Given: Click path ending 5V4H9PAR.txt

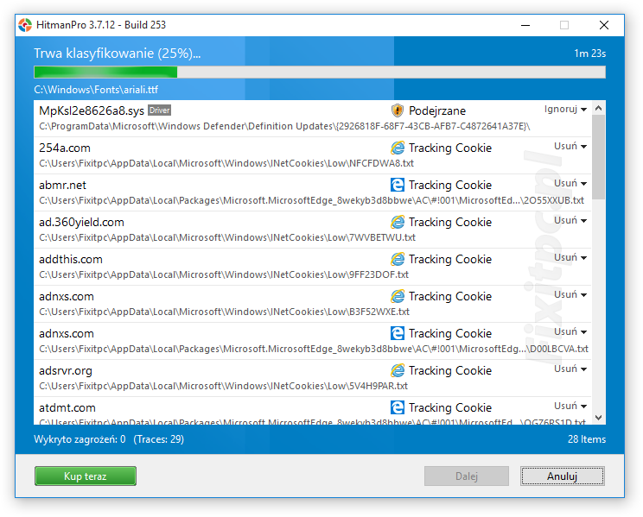Looking at the screenshot, I should pyautogui.click(x=224, y=386).
